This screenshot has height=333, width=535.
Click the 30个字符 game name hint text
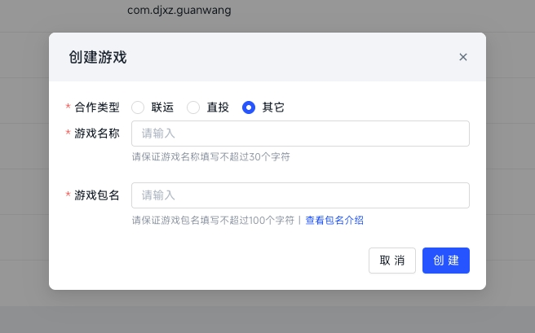click(x=210, y=156)
